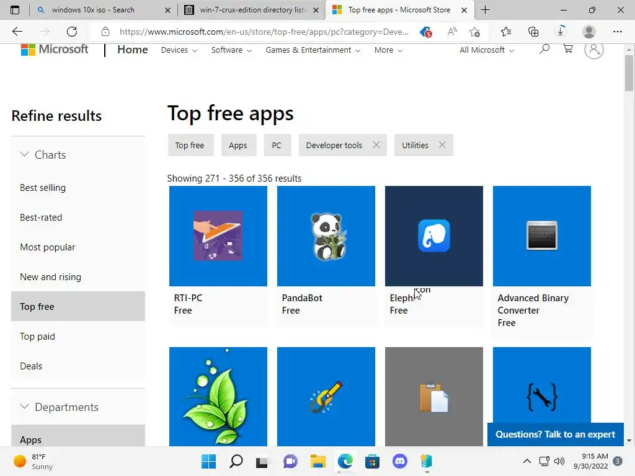Select Top free chart
This screenshot has width=635, height=476.
click(78, 306)
